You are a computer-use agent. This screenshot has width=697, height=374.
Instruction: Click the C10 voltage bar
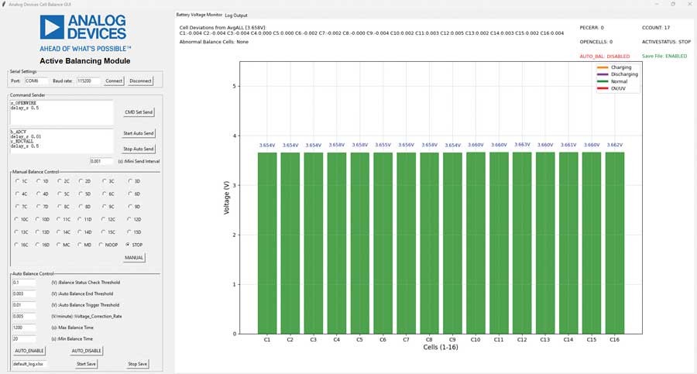476,242
